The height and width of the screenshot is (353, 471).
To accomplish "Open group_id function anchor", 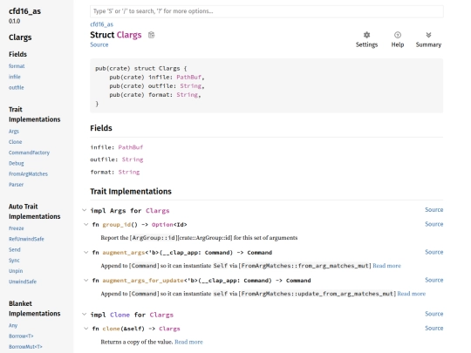I will tap(117, 225).
